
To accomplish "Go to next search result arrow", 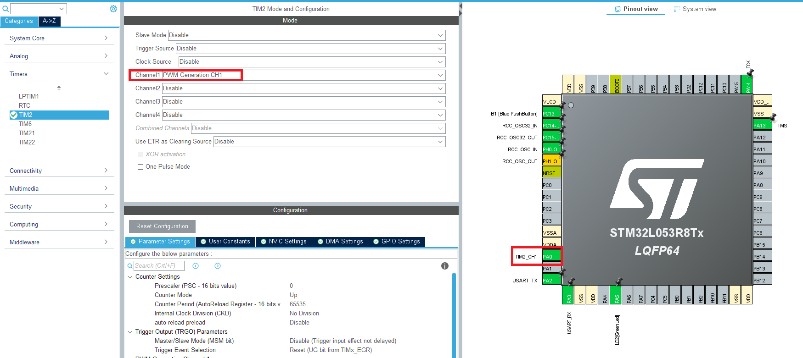I will pos(218,266).
